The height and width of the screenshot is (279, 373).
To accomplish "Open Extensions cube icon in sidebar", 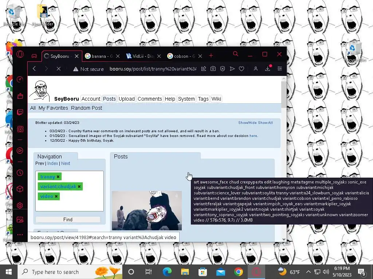I will point(20,189).
